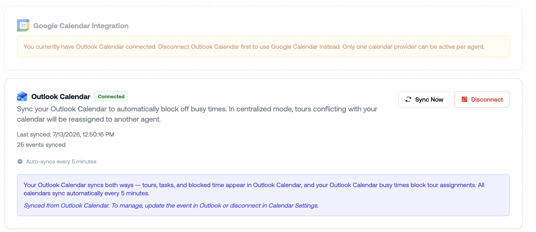
Task: Select the Google Calendar Integration heading
Action: coord(81,26)
